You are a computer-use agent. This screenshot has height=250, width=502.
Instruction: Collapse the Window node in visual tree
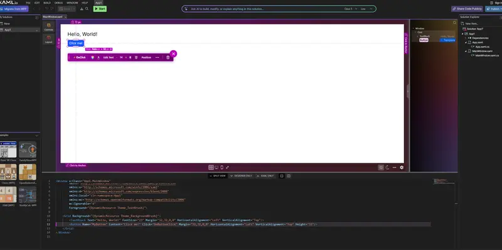[414, 28]
